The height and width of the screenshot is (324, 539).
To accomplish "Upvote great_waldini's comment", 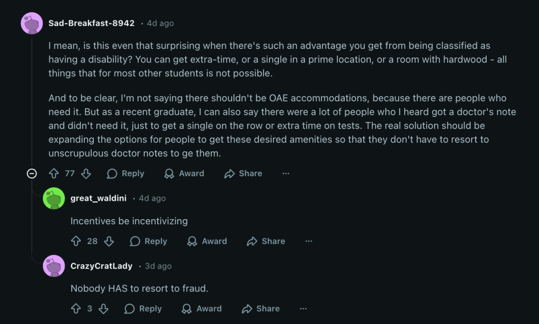I will pos(76,241).
